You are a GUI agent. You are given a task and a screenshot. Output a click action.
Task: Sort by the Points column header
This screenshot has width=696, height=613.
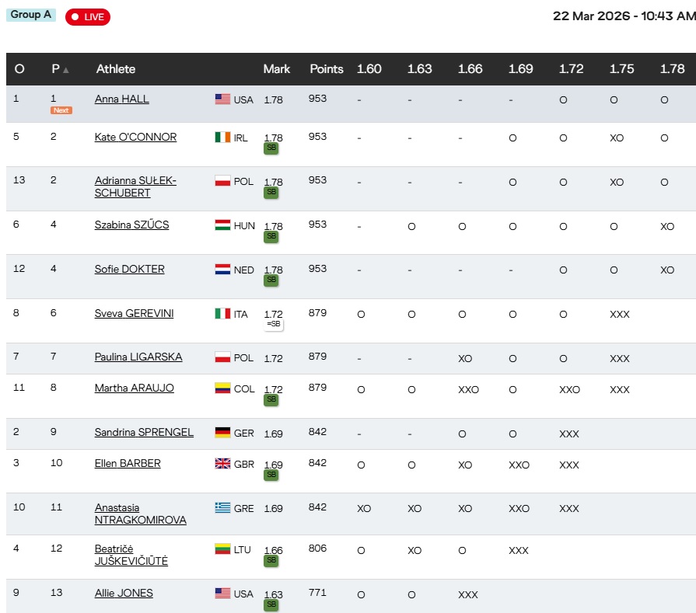(x=326, y=69)
